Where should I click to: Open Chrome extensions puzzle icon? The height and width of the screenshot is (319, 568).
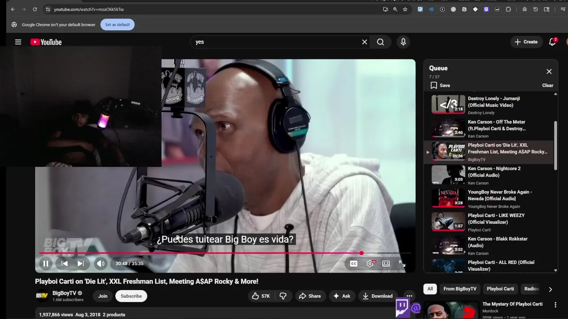pyautogui.click(x=509, y=9)
